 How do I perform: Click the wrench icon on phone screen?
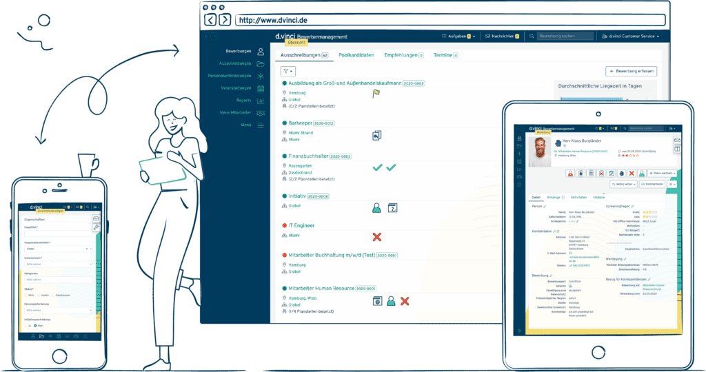click(x=96, y=227)
